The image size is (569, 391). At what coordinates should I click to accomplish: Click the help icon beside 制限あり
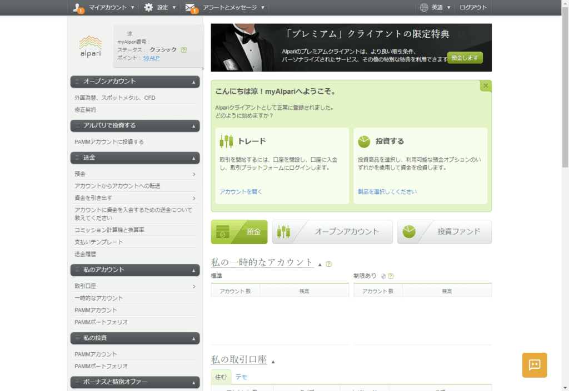(391, 276)
